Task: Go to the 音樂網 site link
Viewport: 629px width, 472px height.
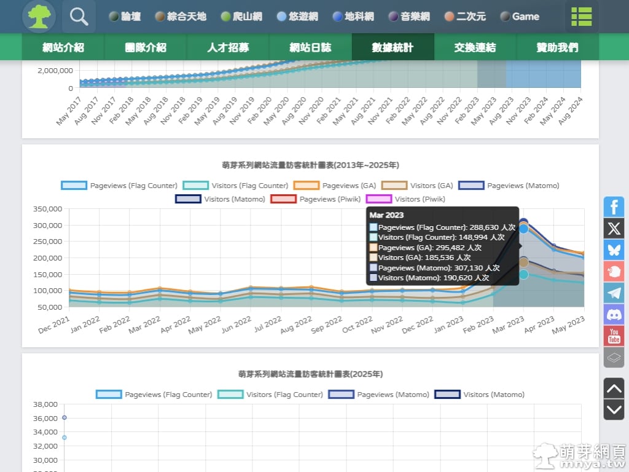Action: (409, 17)
